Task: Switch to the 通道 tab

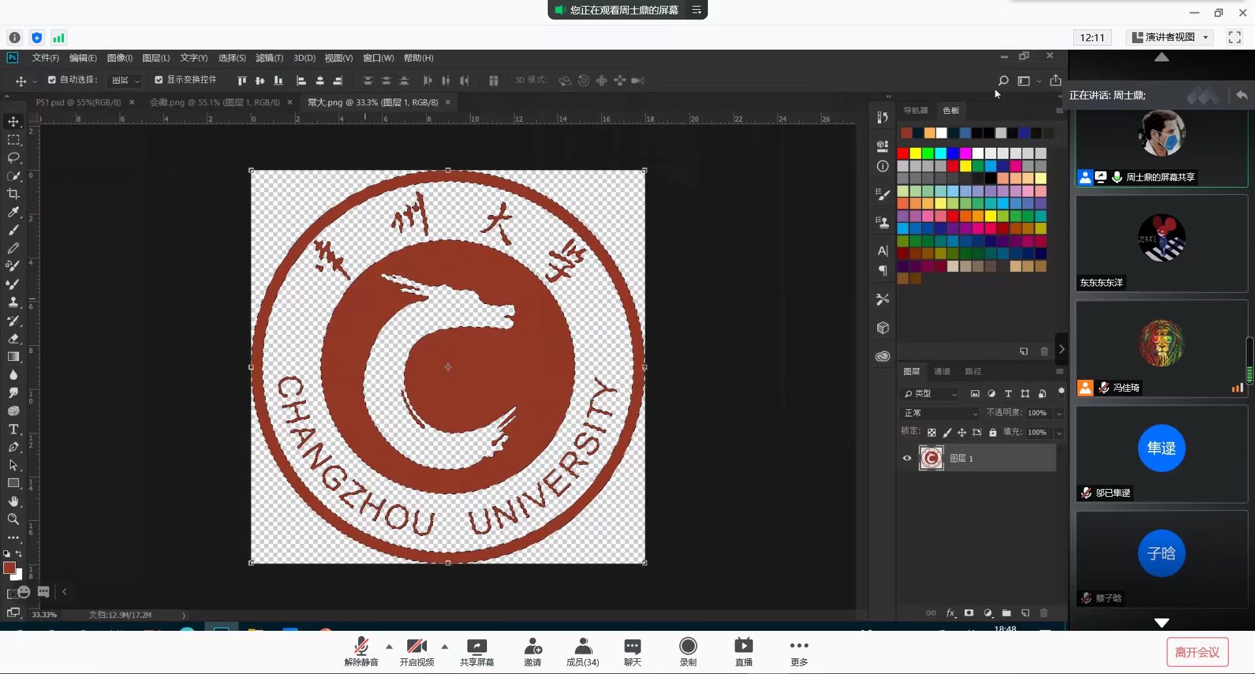Action: coord(942,371)
